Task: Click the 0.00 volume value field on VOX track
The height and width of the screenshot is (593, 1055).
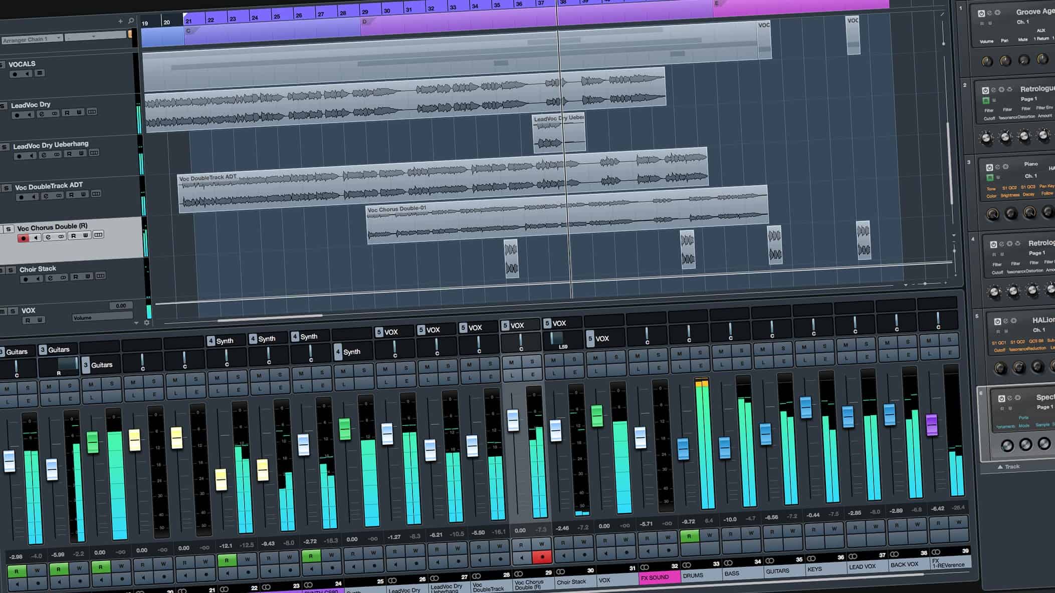Action: pos(121,306)
